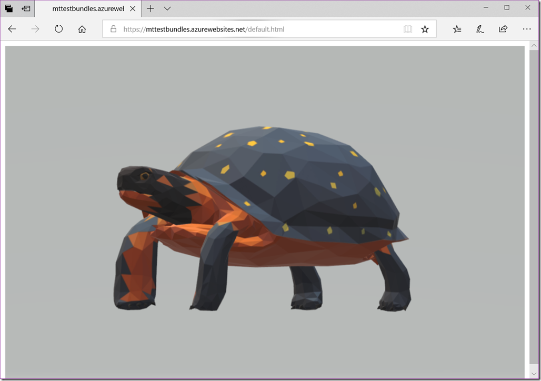Screen dimensions: 541x381
Task: Set these tabs aside
Action: coord(26,8)
